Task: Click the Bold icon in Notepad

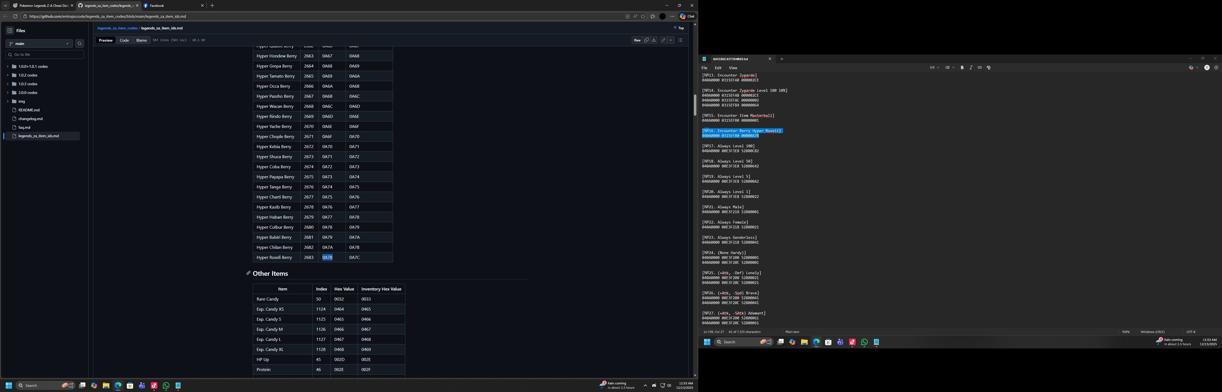Action: (x=962, y=68)
